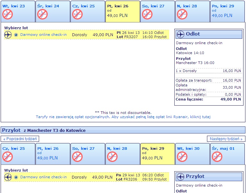
Task: Click the no-flight icon under N, kwi 28 outbound
Action: (x=182, y=14)
